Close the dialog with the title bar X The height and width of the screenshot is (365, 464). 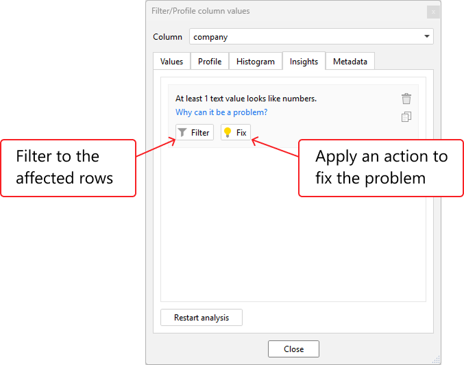click(433, 12)
